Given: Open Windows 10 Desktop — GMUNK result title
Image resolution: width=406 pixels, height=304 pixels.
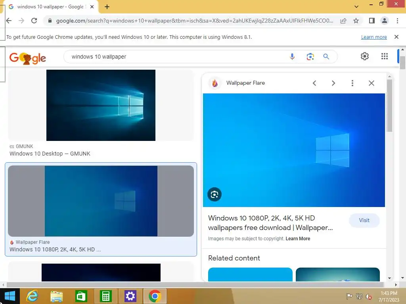Looking at the screenshot, I should (50, 154).
